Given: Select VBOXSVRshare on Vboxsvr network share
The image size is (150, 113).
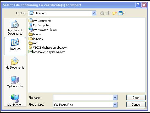Looking at the screenshot, I should (x=48, y=48).
